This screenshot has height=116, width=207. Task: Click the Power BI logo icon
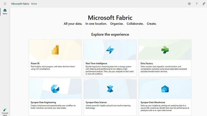(x=55, y=49)
